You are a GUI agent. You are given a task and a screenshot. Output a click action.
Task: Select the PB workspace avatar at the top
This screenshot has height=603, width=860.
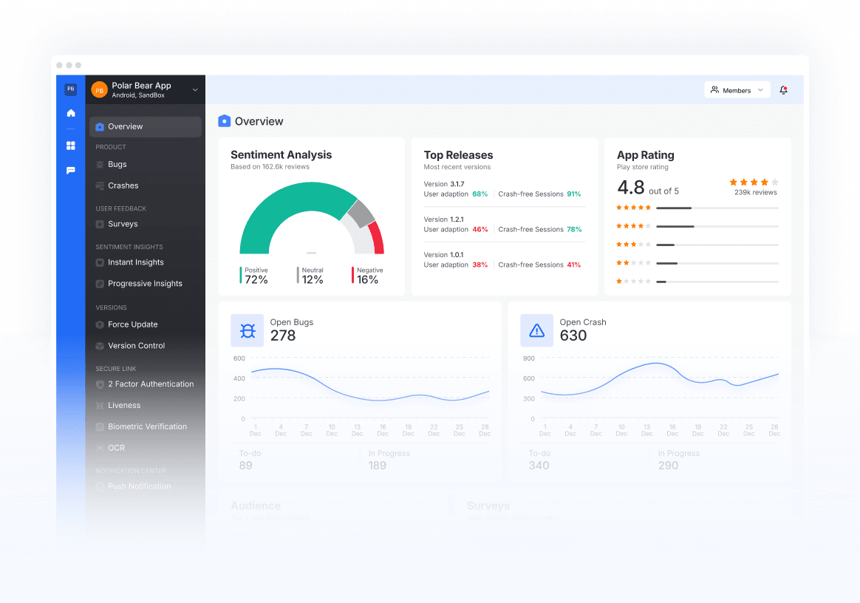pos(70,89)
